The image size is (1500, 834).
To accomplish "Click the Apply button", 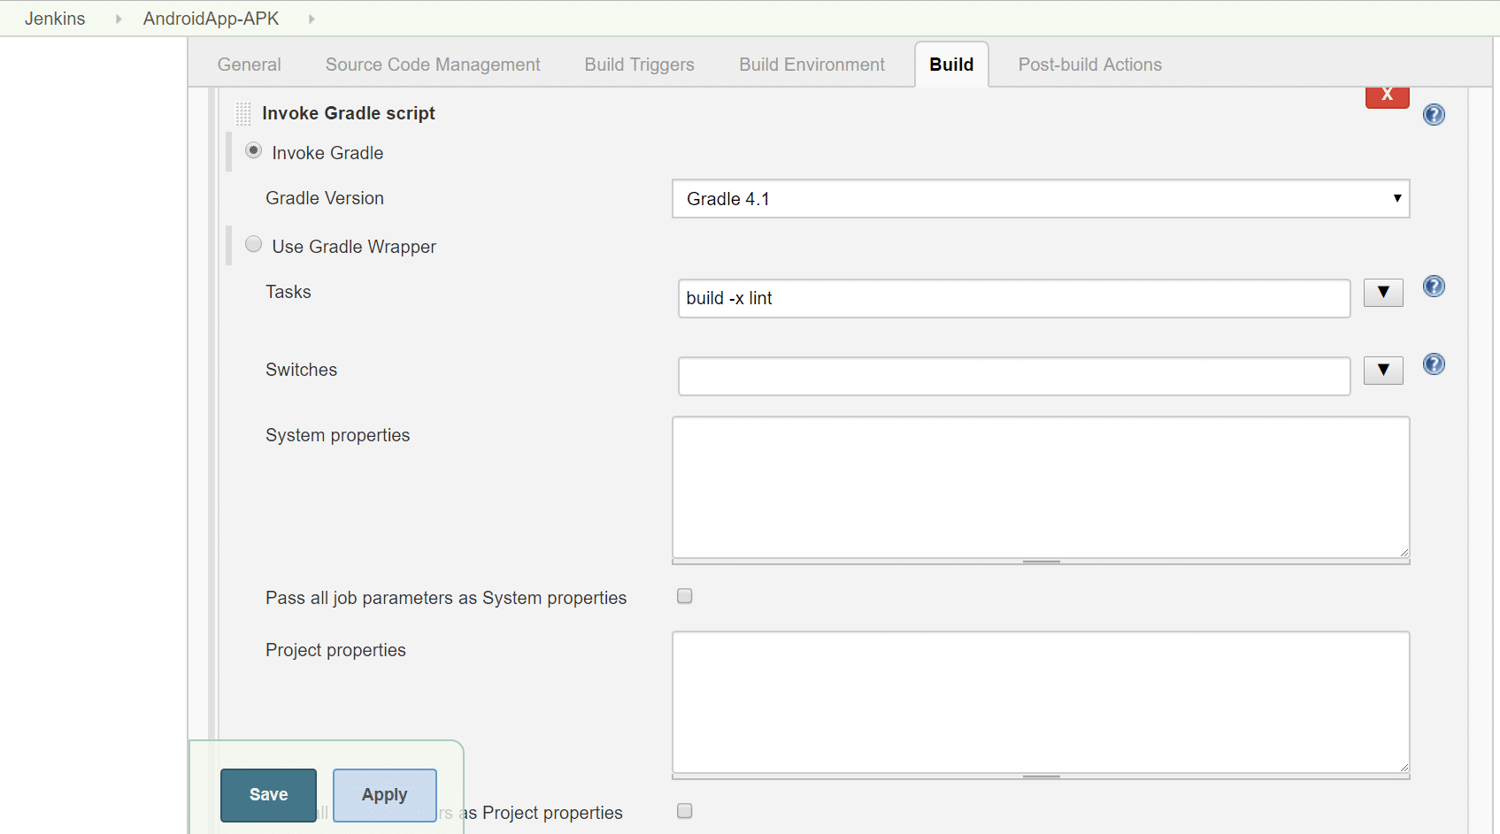I will tap(385, 795).
